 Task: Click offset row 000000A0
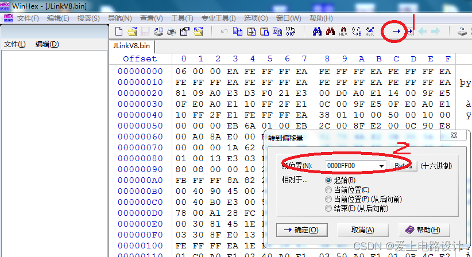pyautogui.click(x=140, y=180)
